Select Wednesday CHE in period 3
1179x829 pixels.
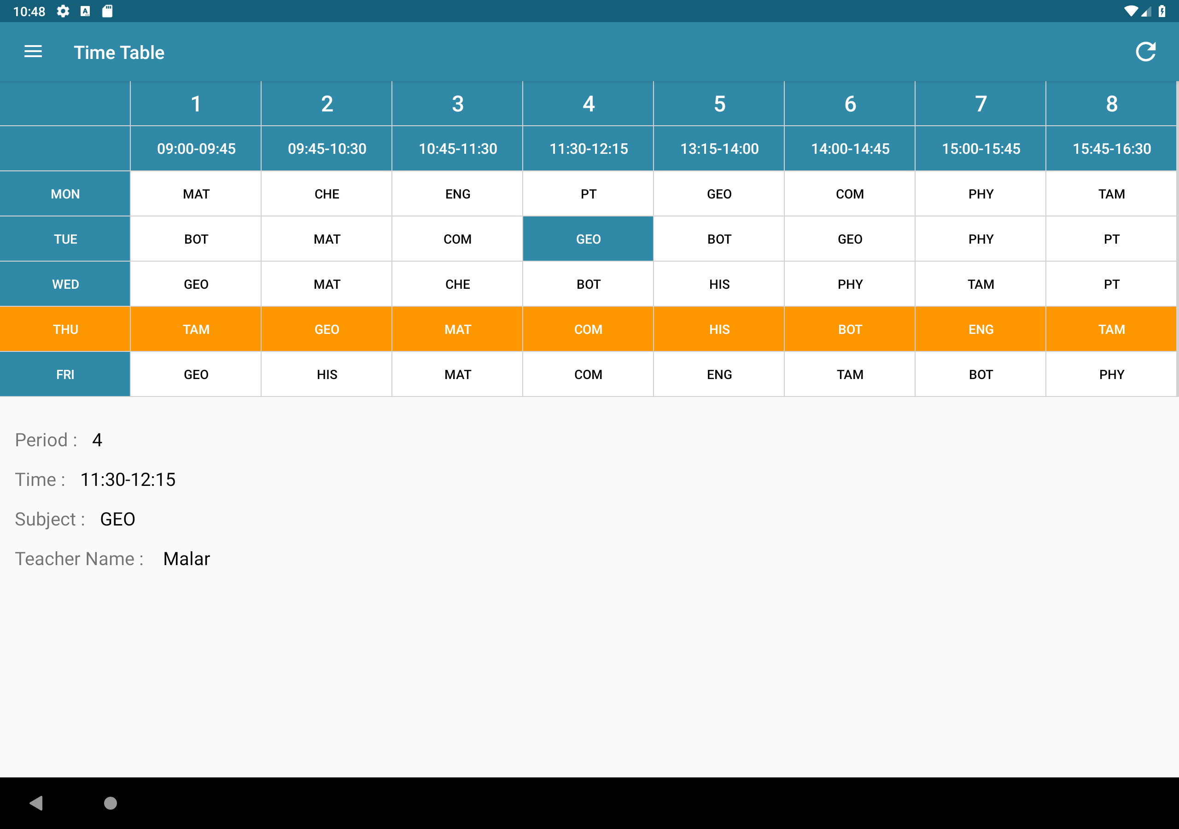pyautogui.click(x=457, y=284)
